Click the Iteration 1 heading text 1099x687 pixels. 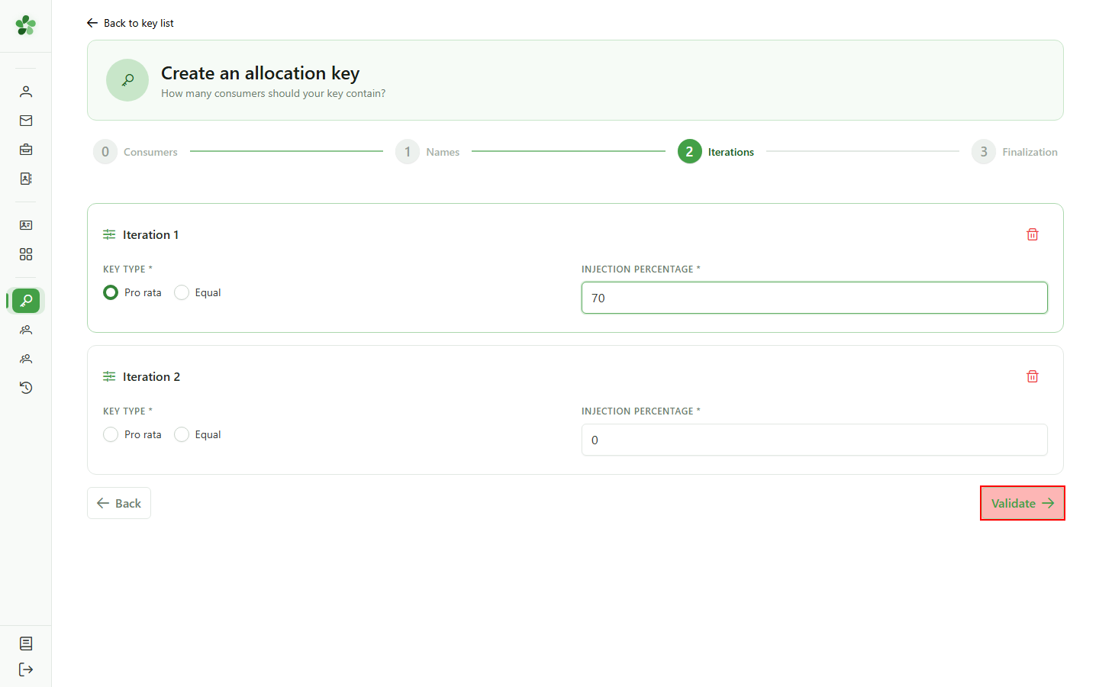pyautogui.click(x=151, y=234)
